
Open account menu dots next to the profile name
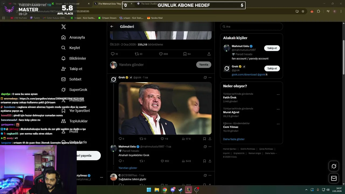(x=102, y=177)
